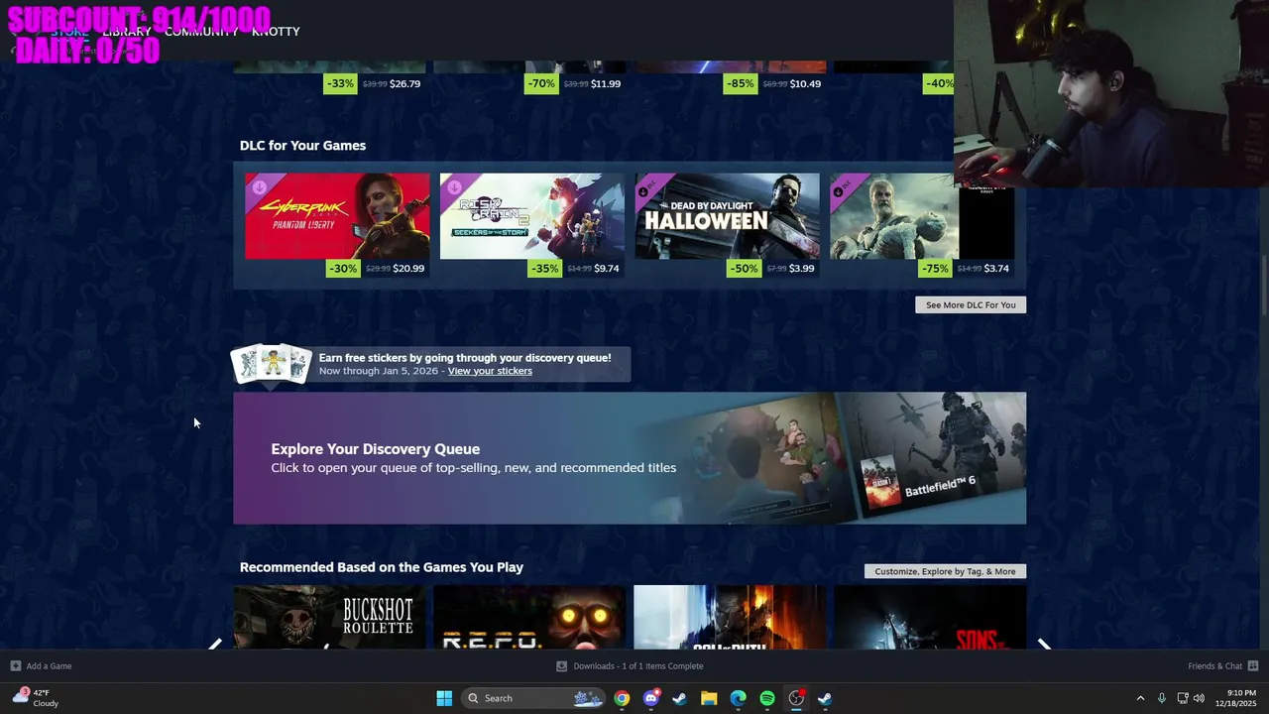Click the -35% discount badge
This screenshot has width=1269, height=714.
(x=544, y=269)
